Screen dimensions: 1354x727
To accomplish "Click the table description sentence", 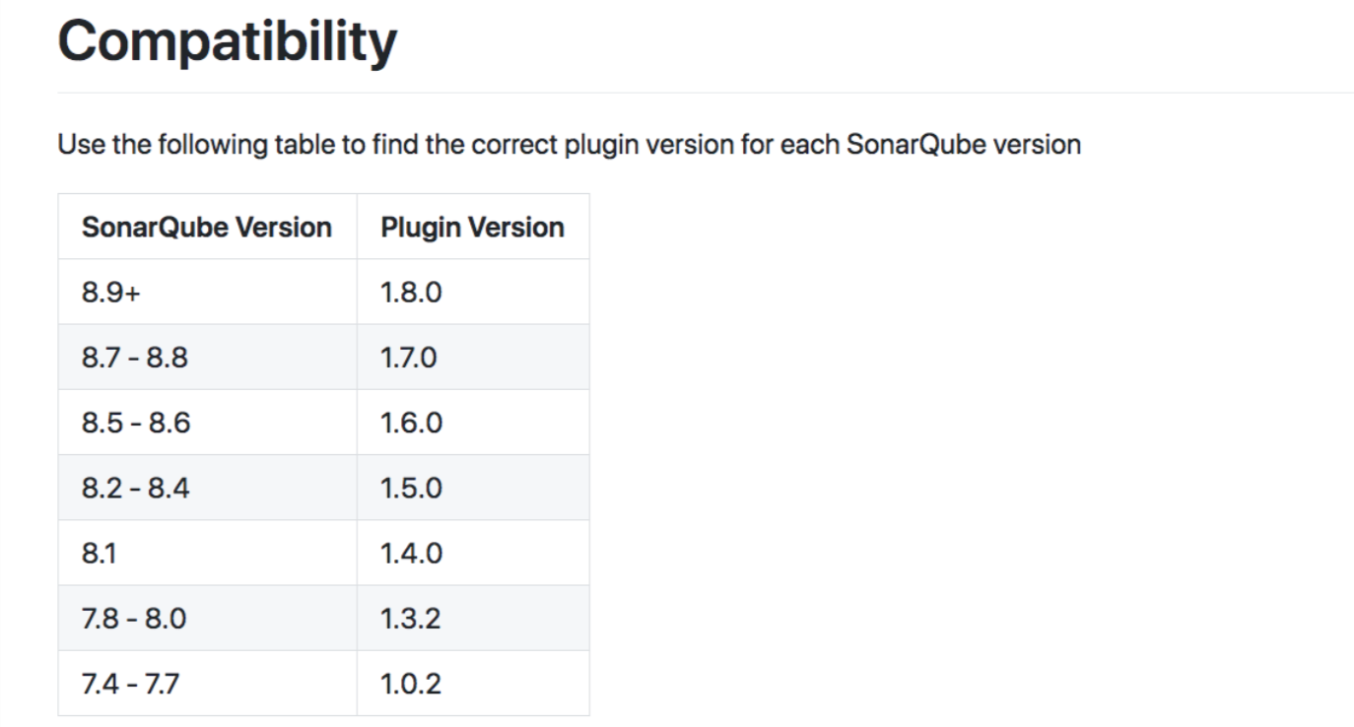I will [570, 145].
